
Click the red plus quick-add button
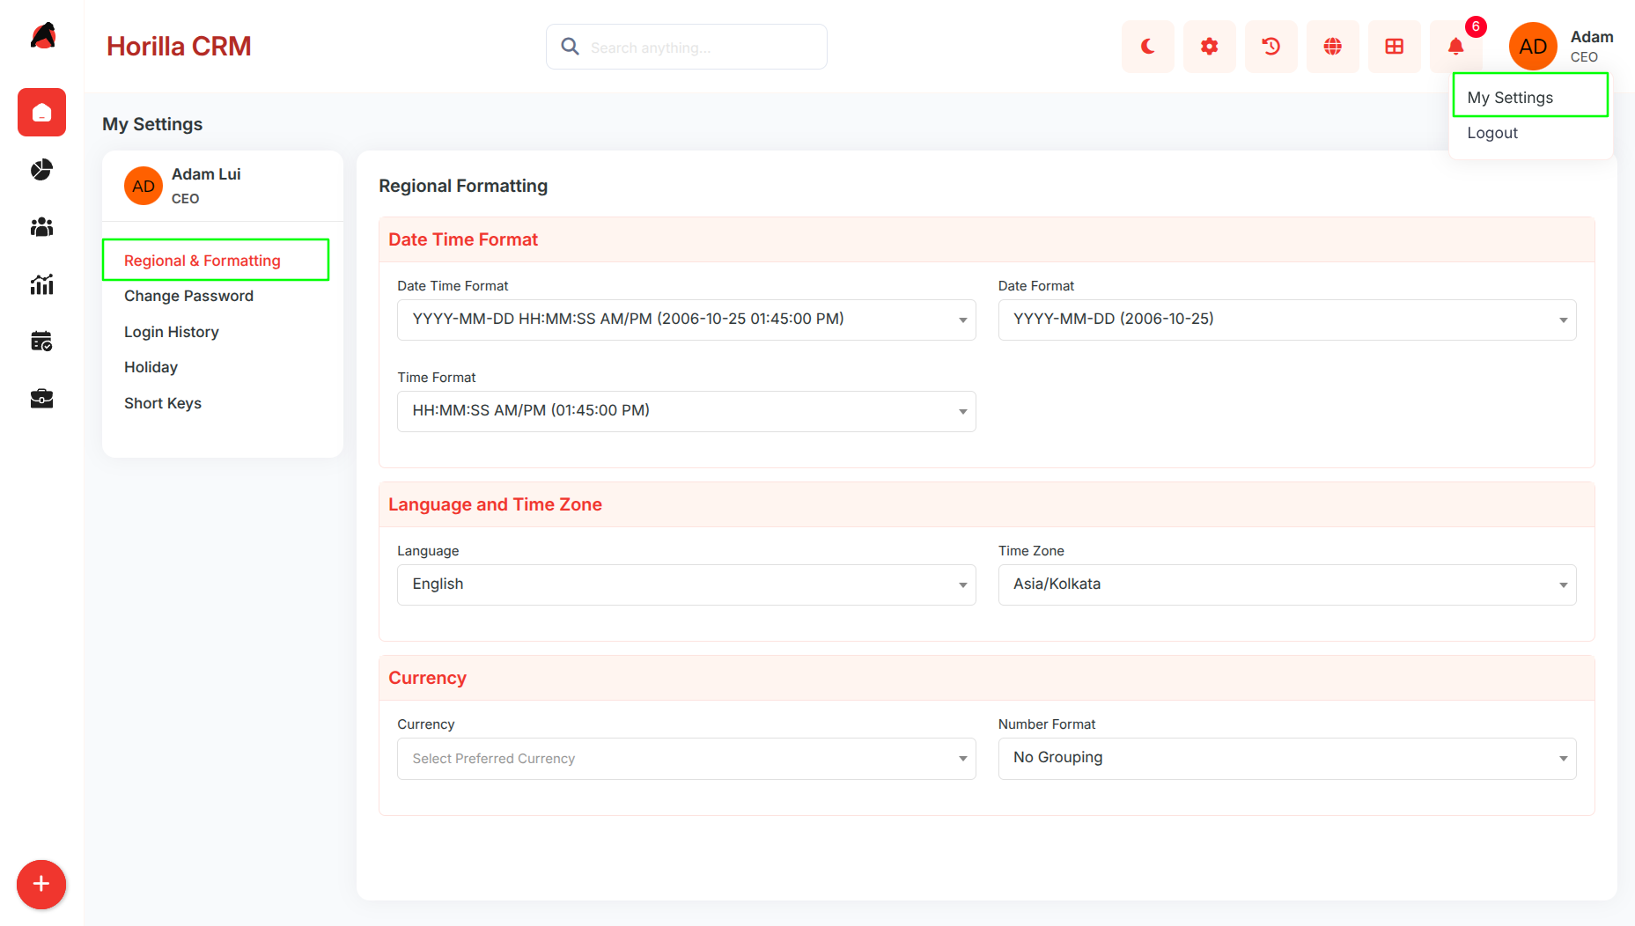click(x=41, y=885)
